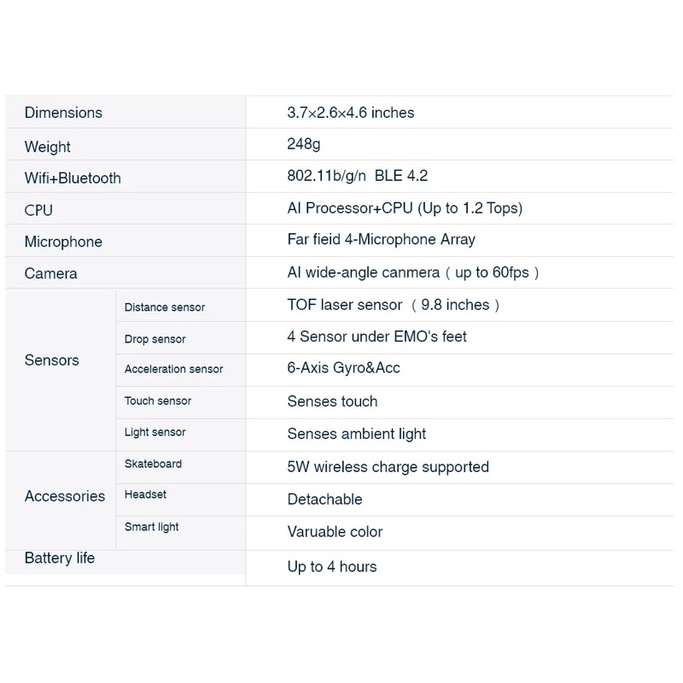Click the Microphone row label

[63, 242]
